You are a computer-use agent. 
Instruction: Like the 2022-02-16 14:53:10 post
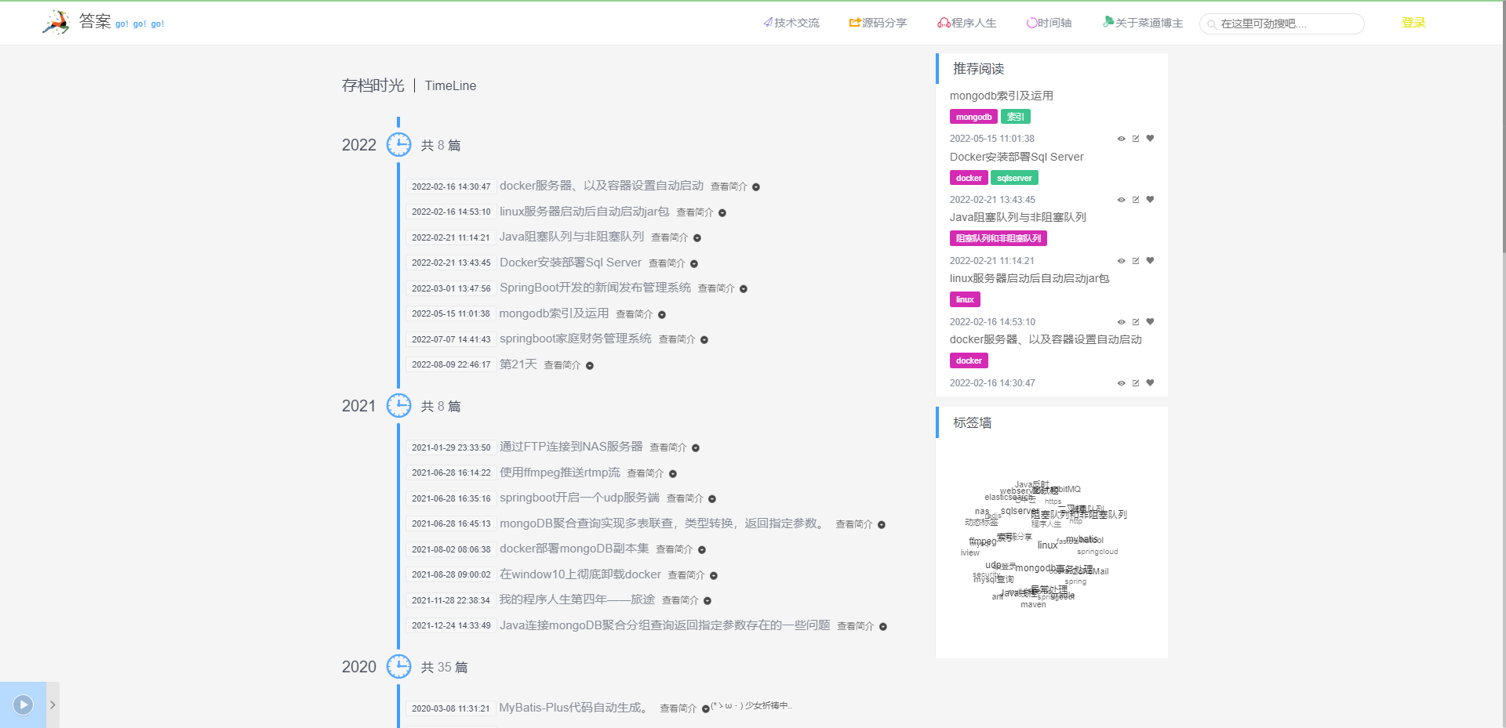pos(1150,322)
